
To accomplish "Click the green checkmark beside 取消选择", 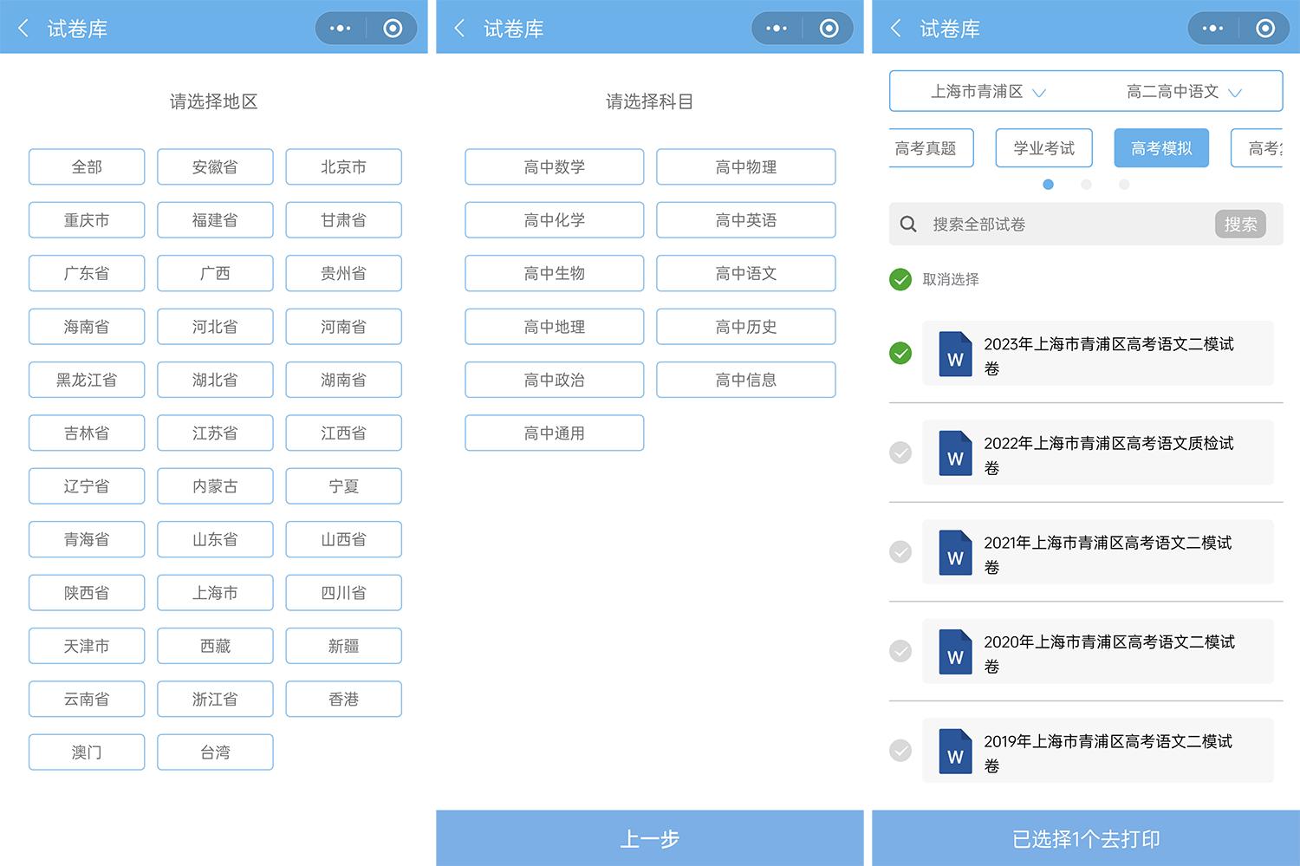I will click(900, 279).
